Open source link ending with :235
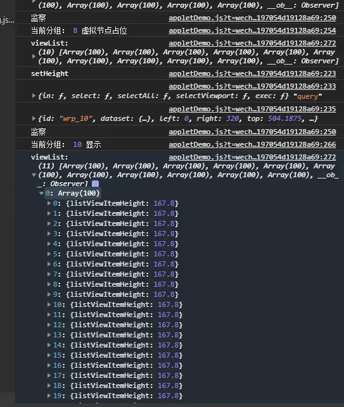Screen dimensions: 344x407 [252, 109]
